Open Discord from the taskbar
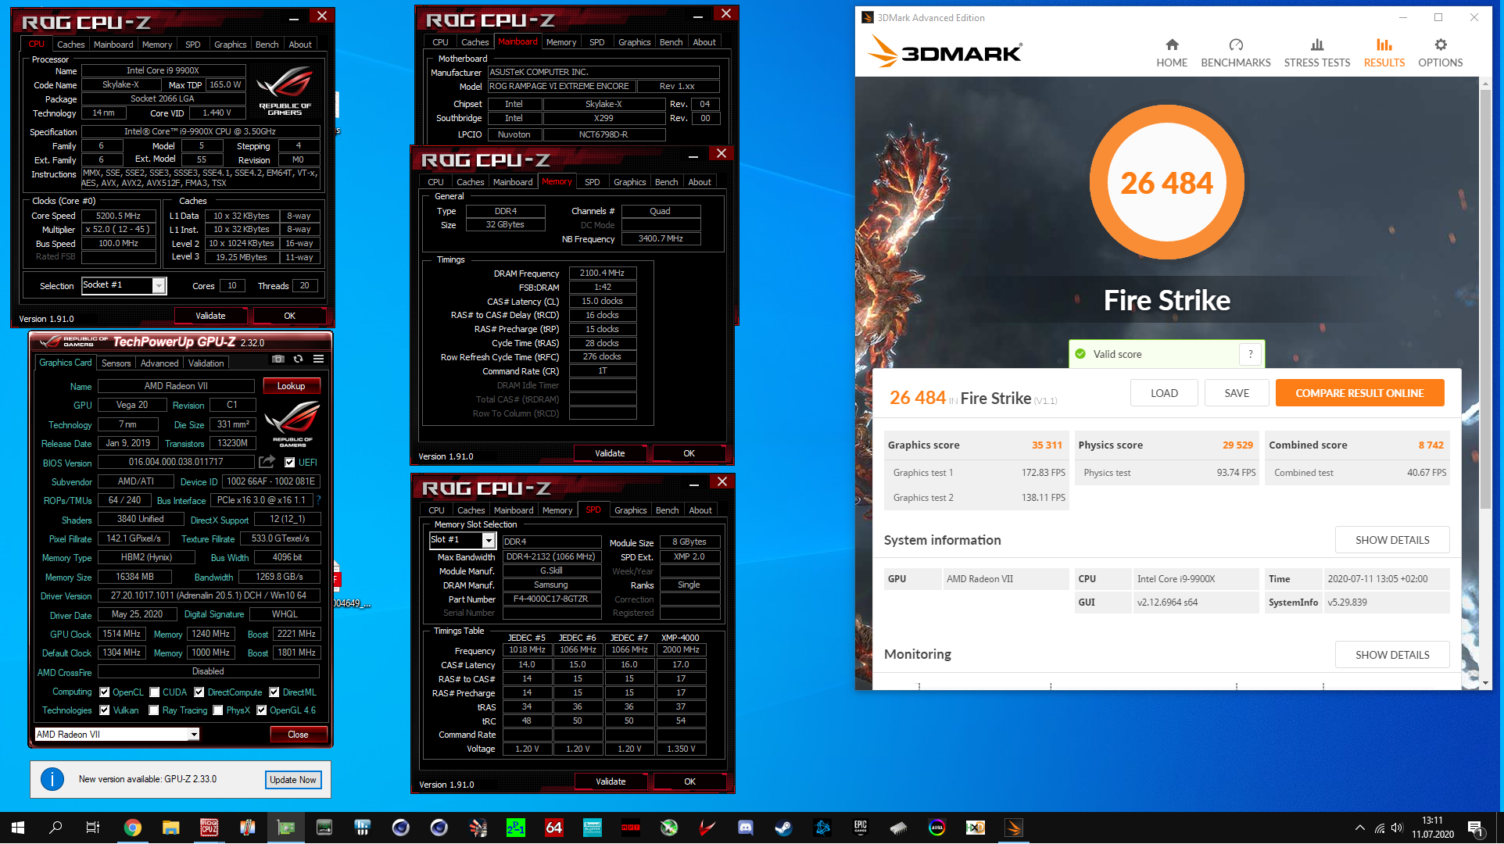1504x844 pixels. pos(745,828)
